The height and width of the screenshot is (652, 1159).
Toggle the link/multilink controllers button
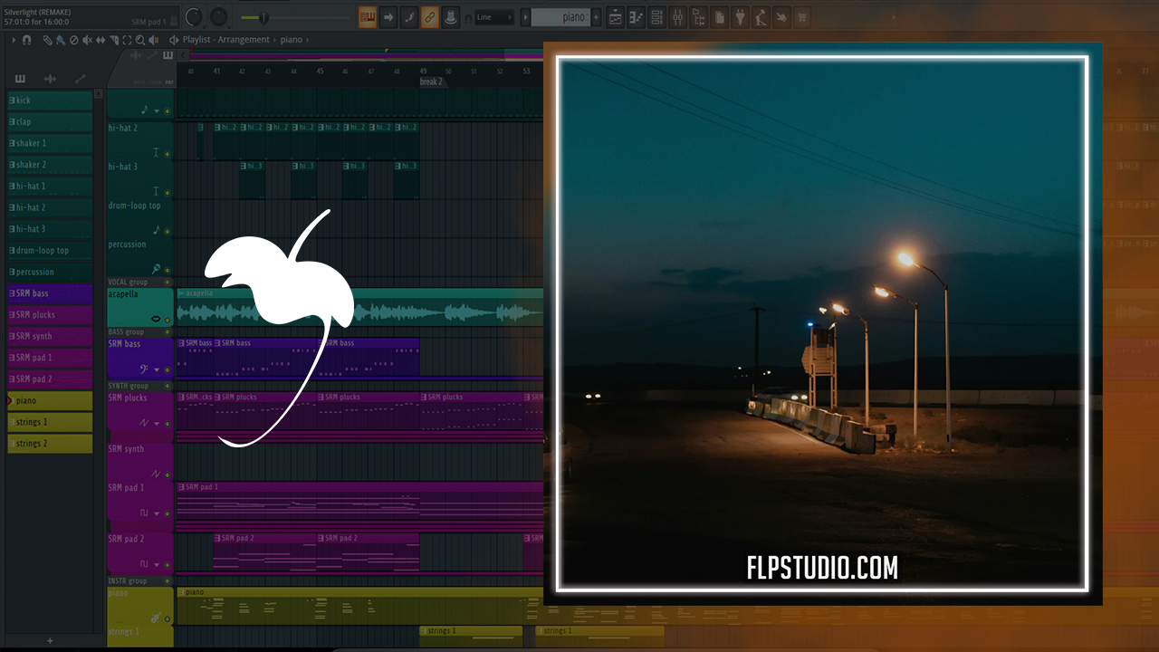(x=429, y=17)
